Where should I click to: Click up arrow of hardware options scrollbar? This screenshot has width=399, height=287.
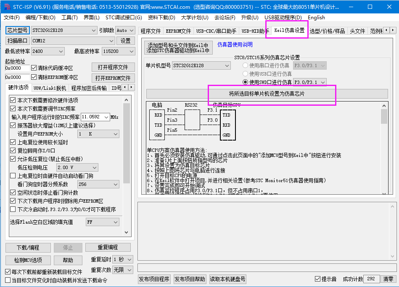[x=127, y=100]
